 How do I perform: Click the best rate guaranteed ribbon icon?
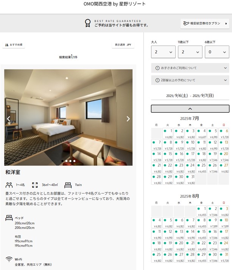[88, 23]
